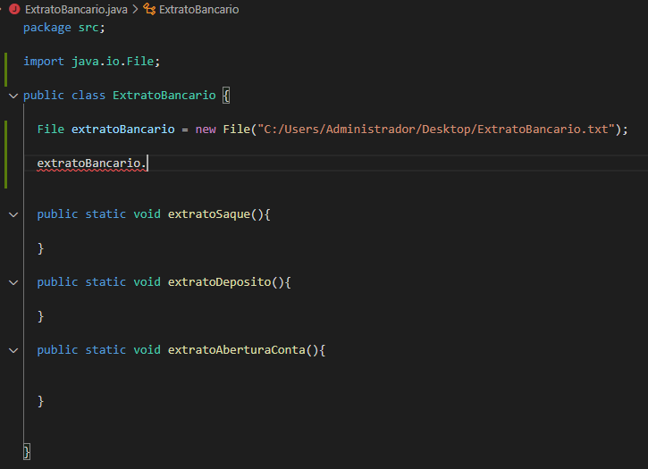Click the red Java file icon in breadcrumb

pos(14,9)
